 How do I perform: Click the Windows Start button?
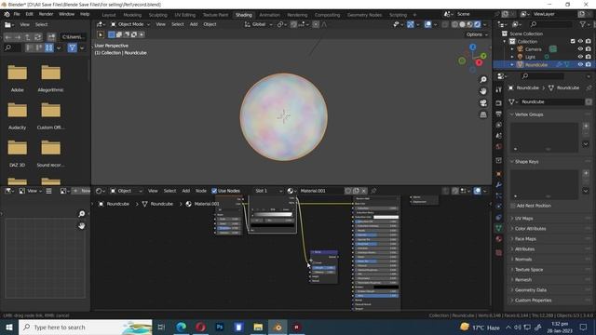[8, 327]
